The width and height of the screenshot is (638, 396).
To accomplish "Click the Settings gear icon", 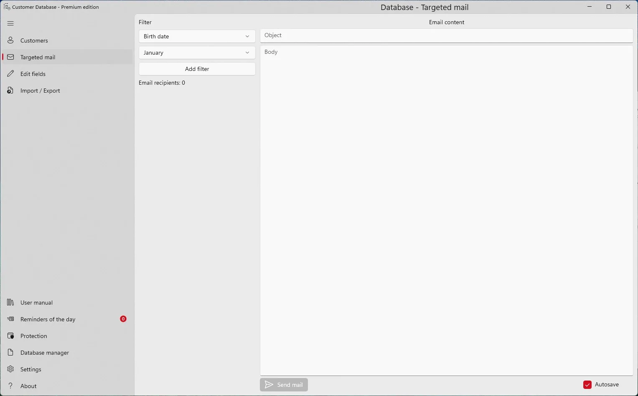I will point(10,369).
